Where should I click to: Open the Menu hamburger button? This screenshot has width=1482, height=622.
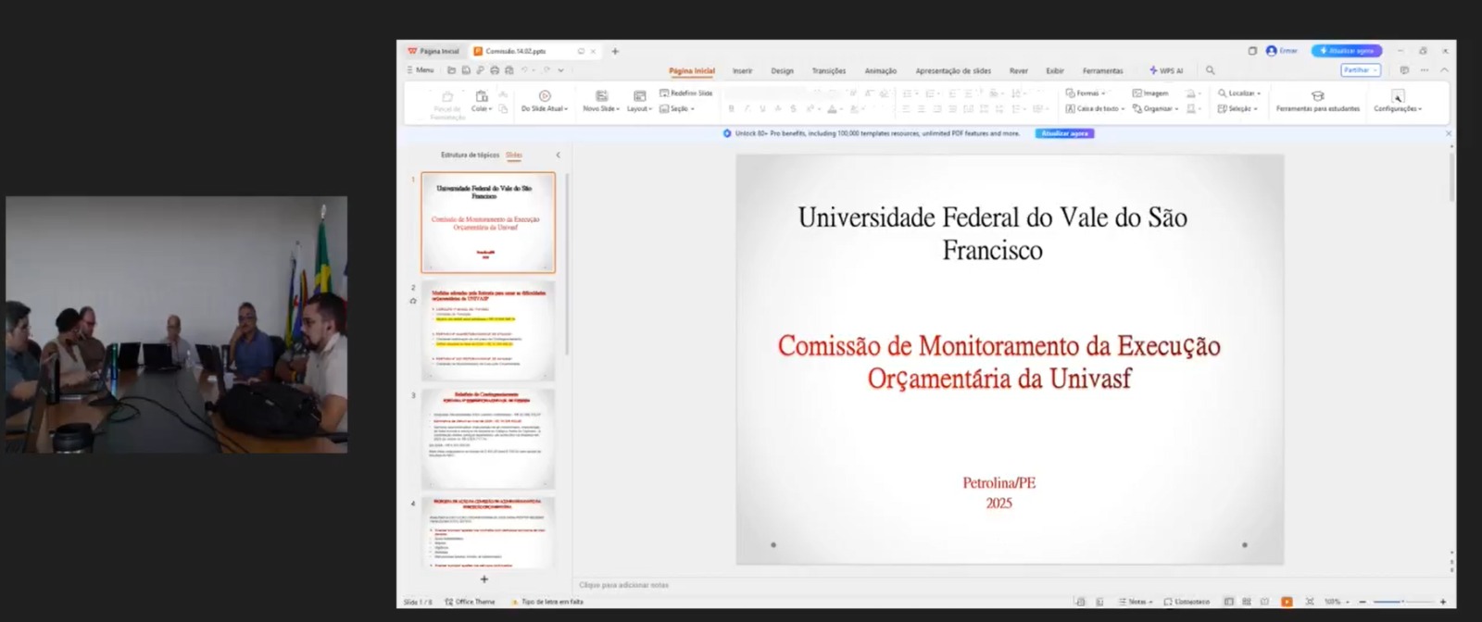click(421, 70)
